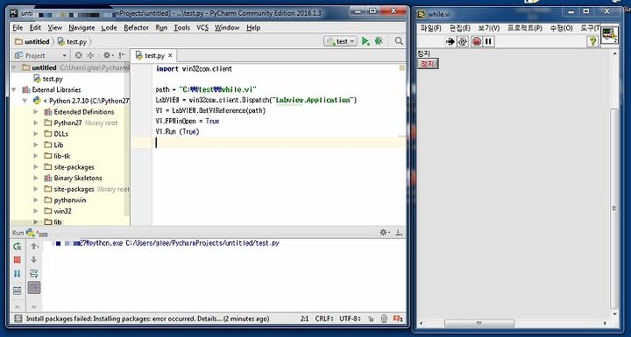Collapse External Libraries node
631x337 pixels.
(15, 89)
